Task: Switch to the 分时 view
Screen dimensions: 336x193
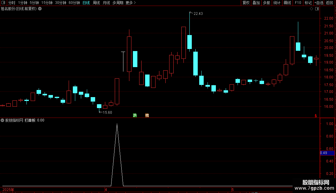Action: 12,3
